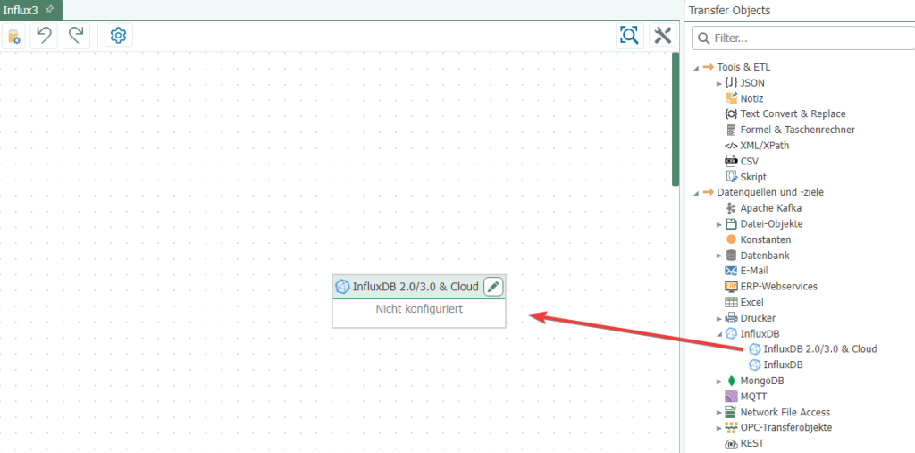Click the zoom-to-fit magnifier icon
Screen dimensions: 915x453
click(x=630, y=36)
